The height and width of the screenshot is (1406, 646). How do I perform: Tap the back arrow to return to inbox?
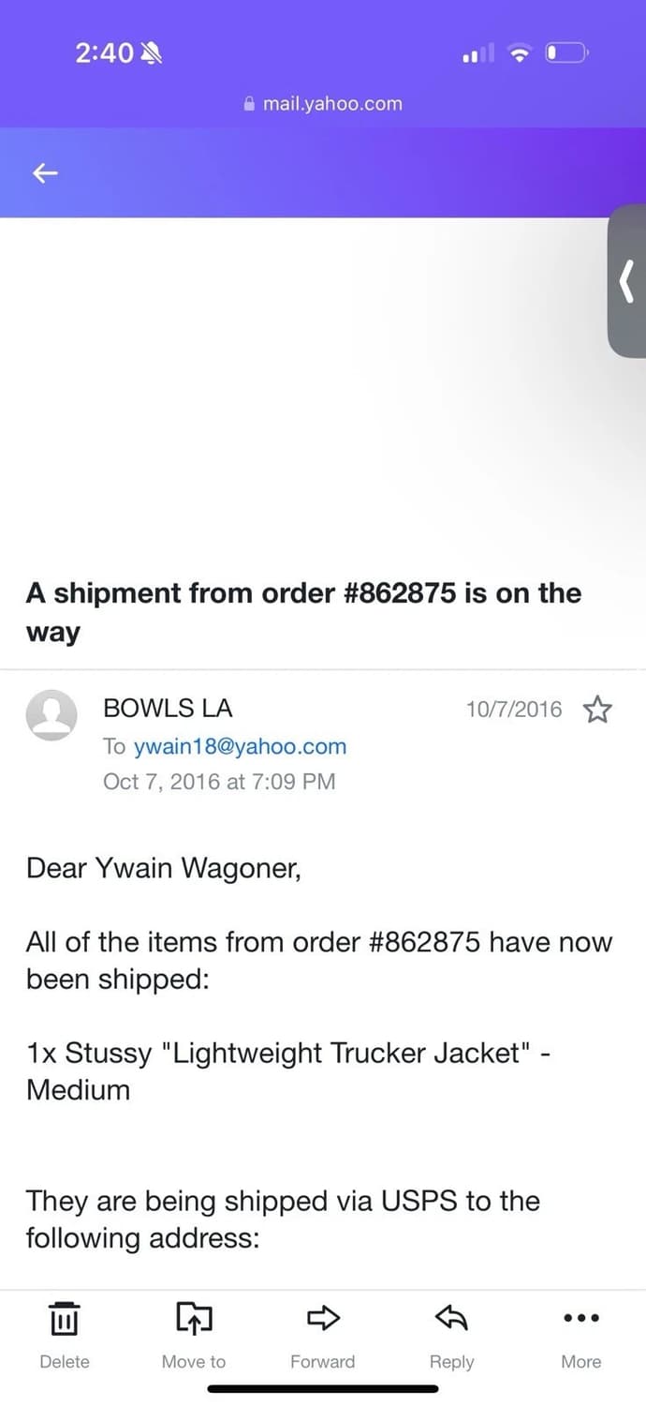pyautogui.click(x=45, y=172)
